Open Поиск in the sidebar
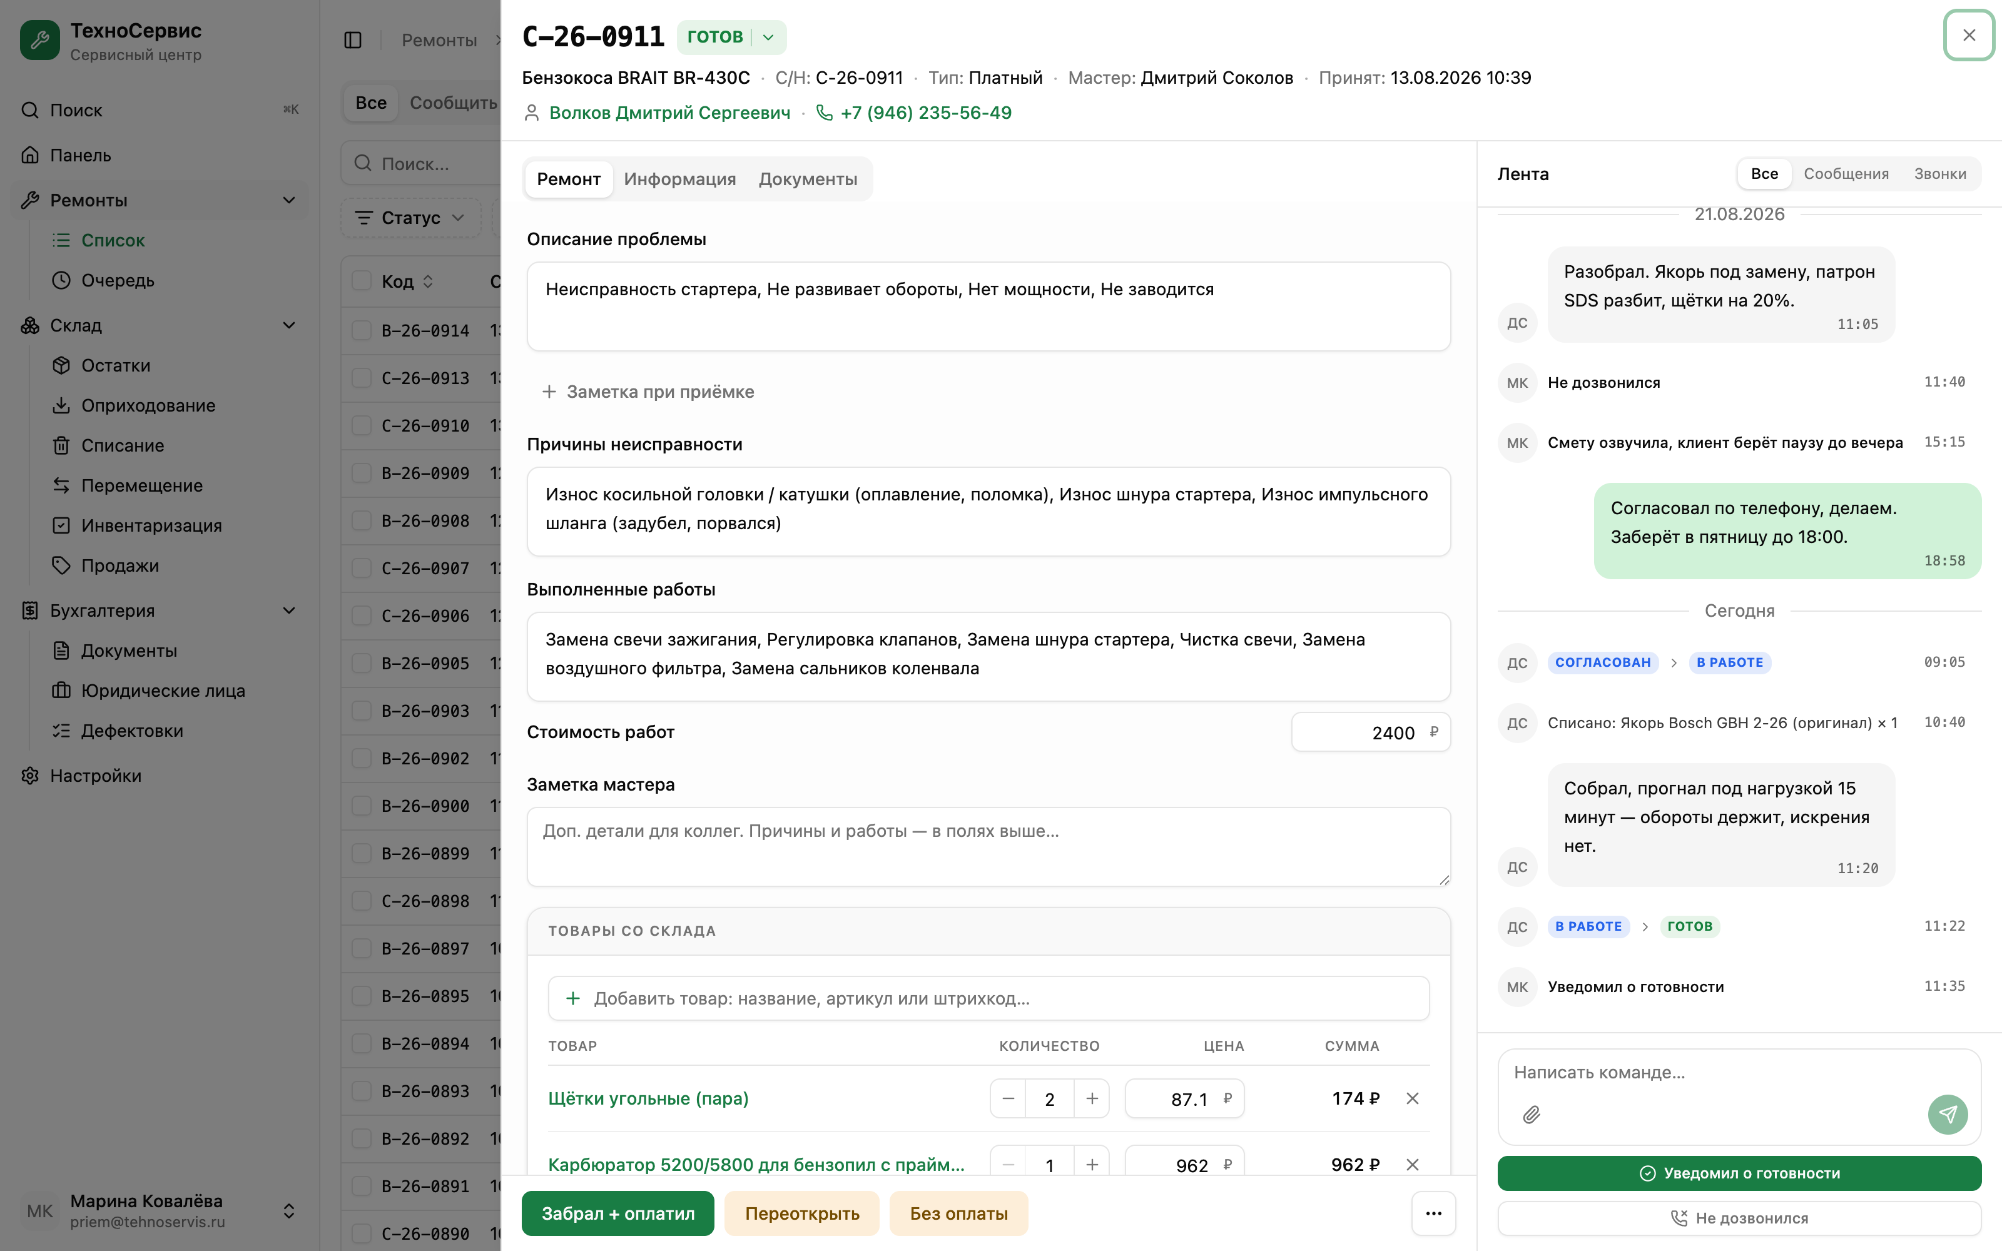The width and height of the screenshot is (2002, 1251). click(160, 110)
